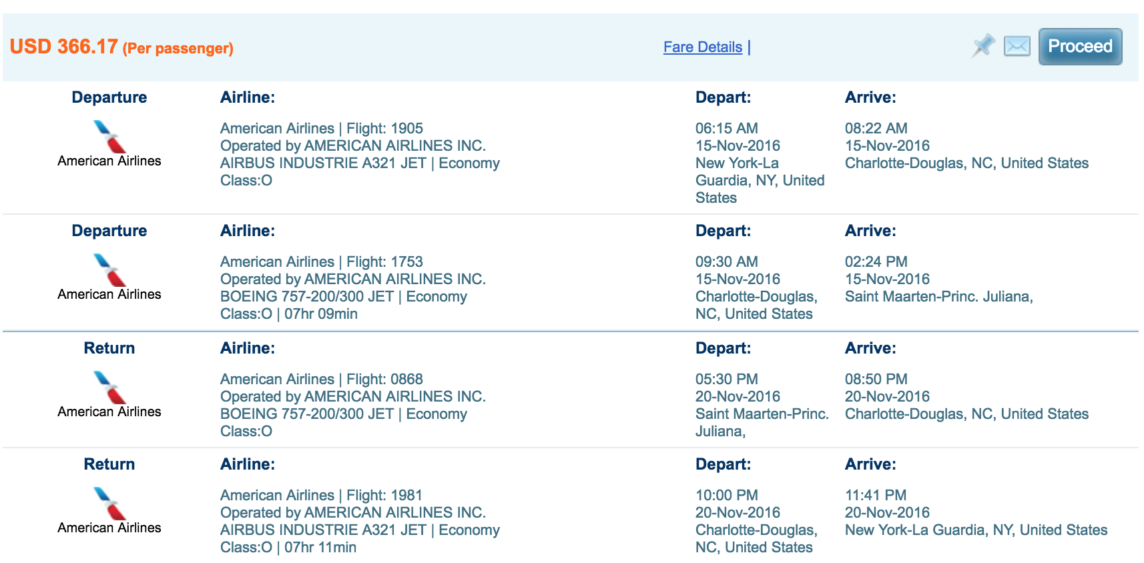The height and width of the screenshot is (563, 1144).
Task: Click the first Departure heading
Action: pyautogui.click(x=109, y=97)
